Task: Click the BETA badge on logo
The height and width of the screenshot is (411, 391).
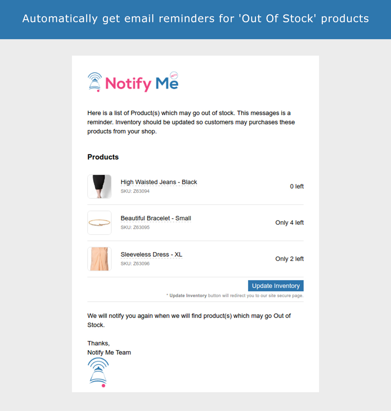Action: click(x=174, y=76)
